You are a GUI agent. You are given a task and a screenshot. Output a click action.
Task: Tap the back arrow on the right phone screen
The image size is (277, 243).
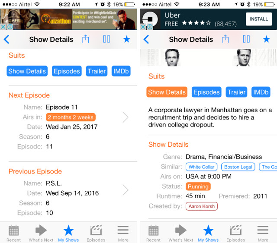tap(146, 39)
